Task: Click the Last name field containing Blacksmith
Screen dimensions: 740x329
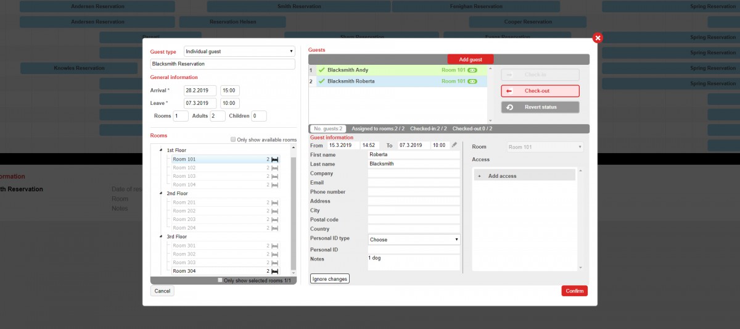Action: [x=414, y=164]
